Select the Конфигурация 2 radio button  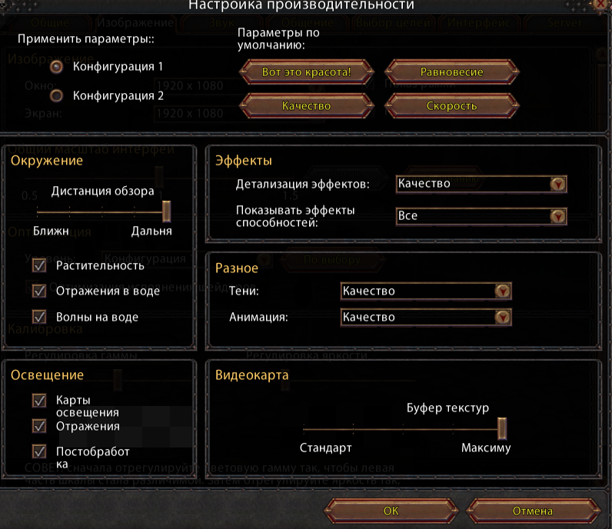57,95
